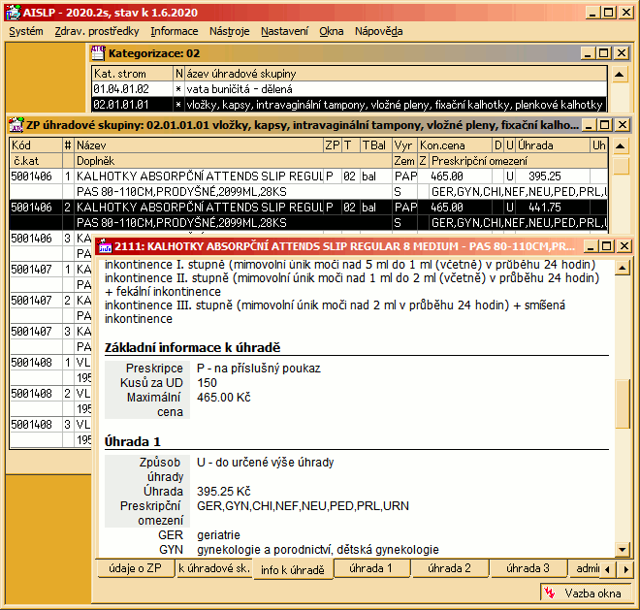
Task: Switch to the údaje o ZP tab
Action: point(136,568)
